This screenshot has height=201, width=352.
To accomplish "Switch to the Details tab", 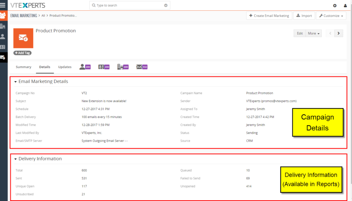I will [45, 67].
